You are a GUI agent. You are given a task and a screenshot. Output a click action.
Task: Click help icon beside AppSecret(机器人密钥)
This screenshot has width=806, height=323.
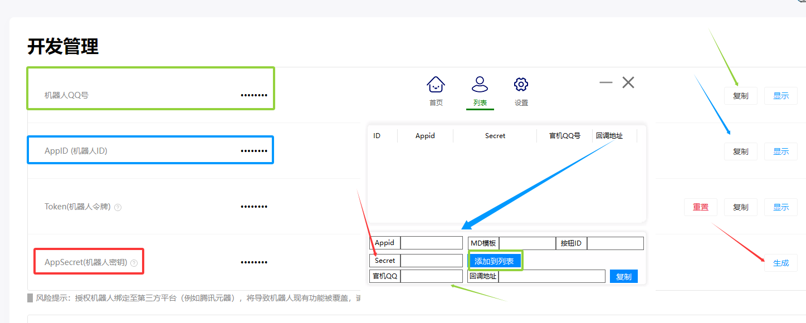point(134,263)
